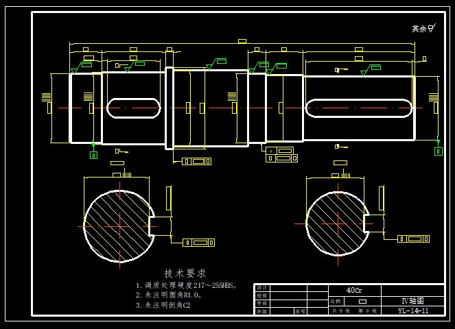Click the 技术要求 heading text

[185, 273]
